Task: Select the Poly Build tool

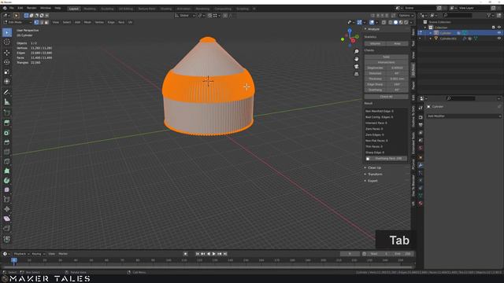Action: tap(7, 171)
